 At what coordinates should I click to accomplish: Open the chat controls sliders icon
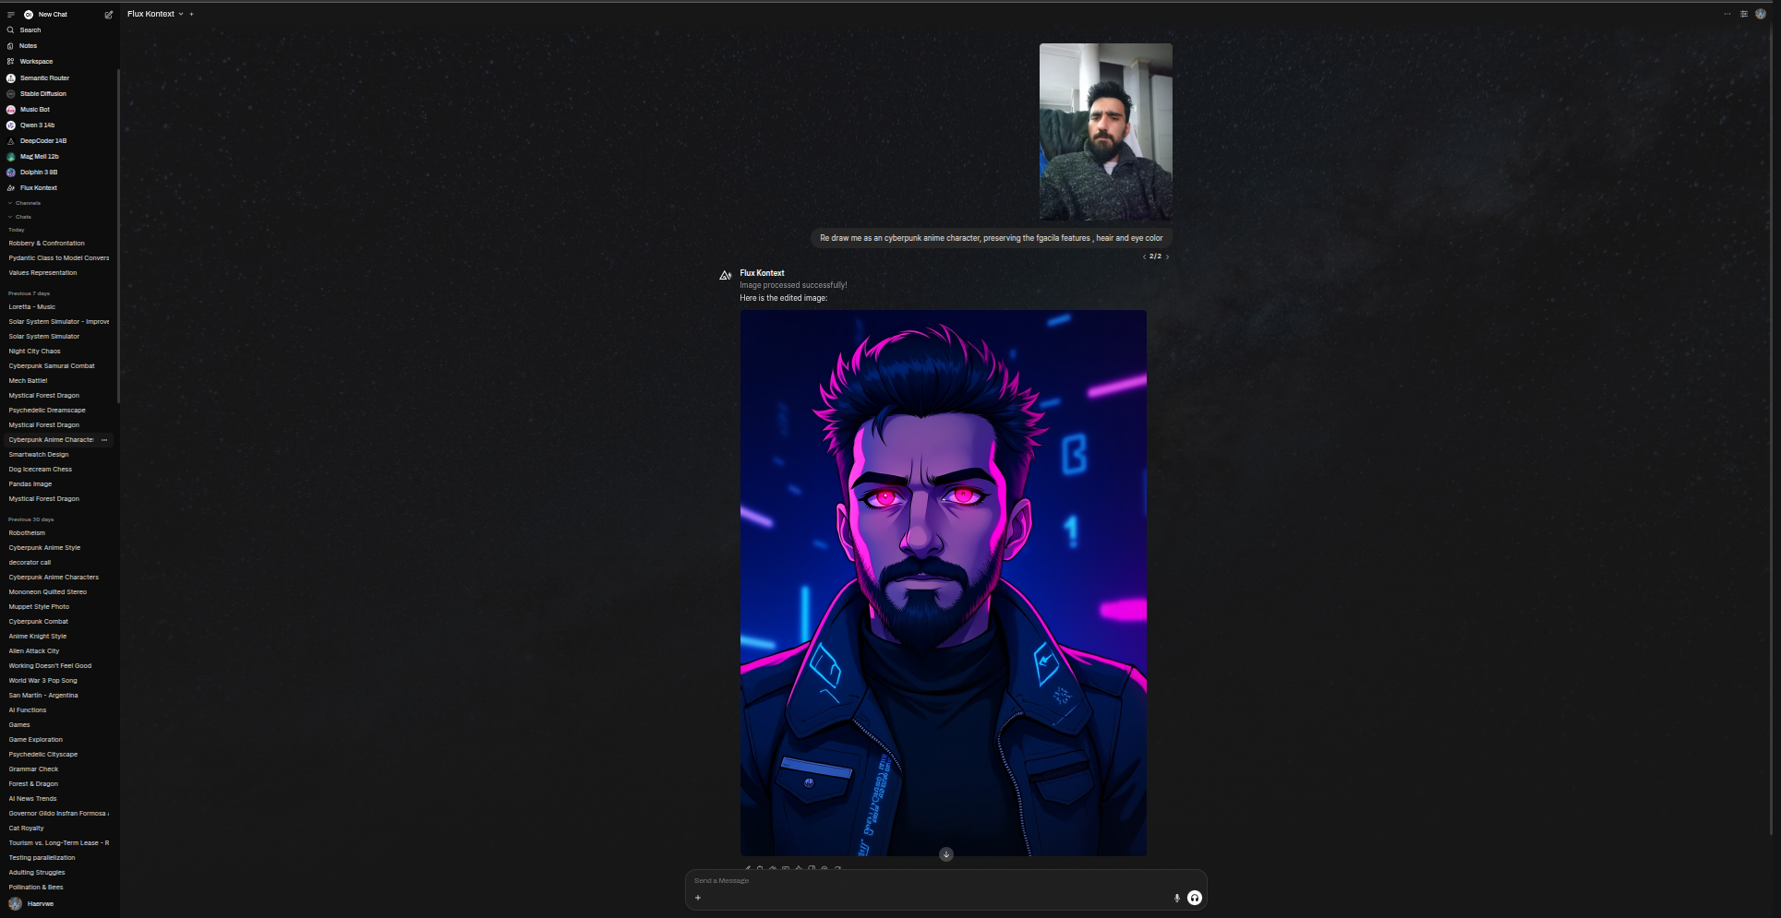coord(1744,14)
